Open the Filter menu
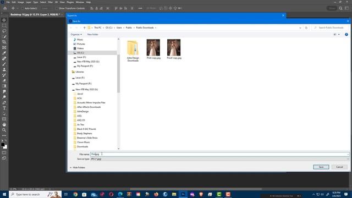The width and height of the screenshot is (352, 198). (50, 2)
